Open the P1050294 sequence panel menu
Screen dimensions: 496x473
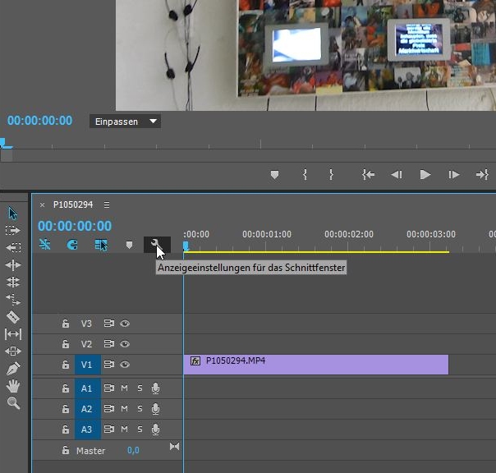pyautogui.click(x=107, y=205)
